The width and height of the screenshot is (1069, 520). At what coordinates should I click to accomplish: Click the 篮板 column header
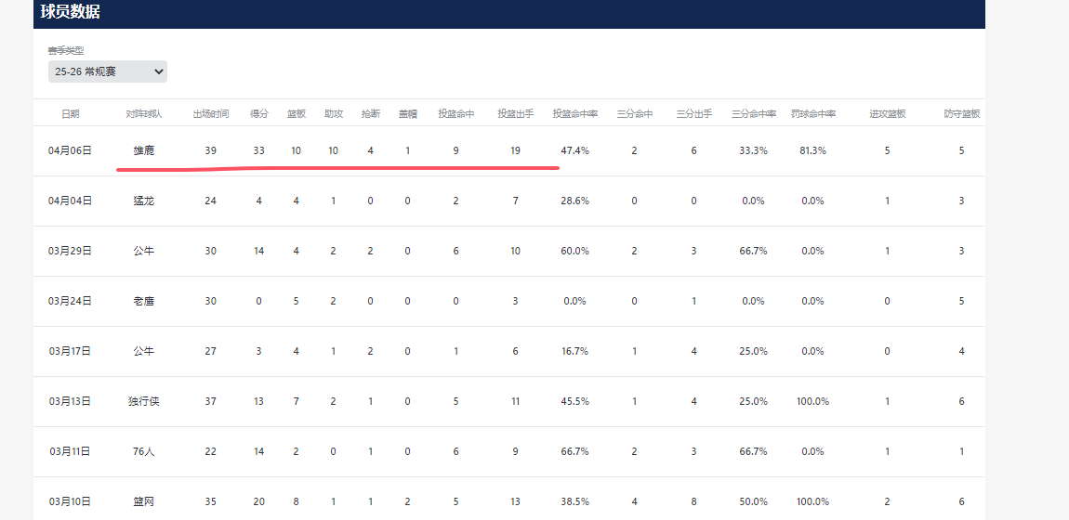tap(296, 114)
